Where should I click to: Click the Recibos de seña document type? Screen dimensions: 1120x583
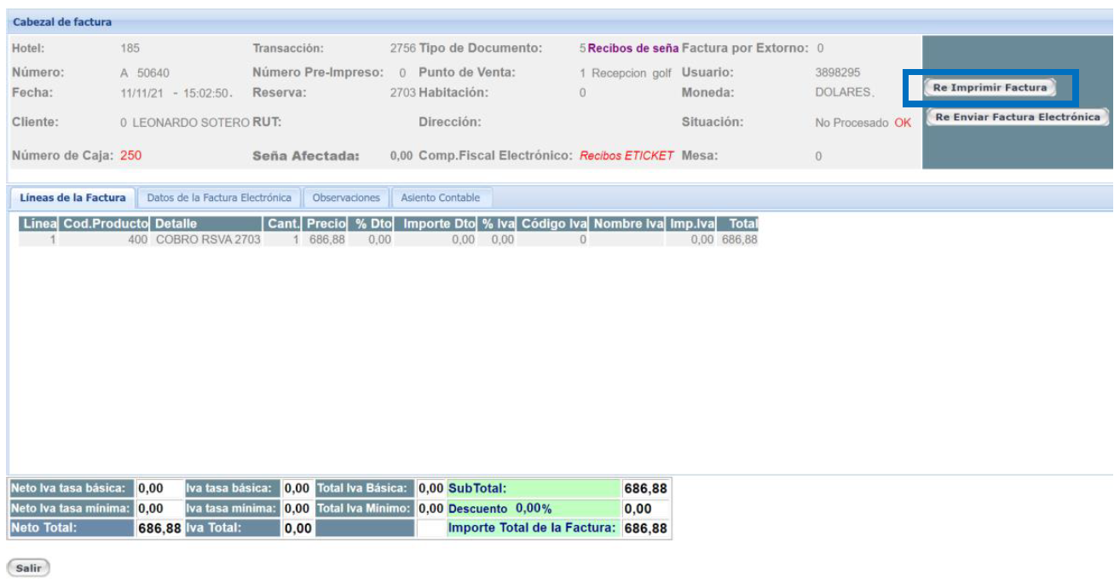(633, 49)
